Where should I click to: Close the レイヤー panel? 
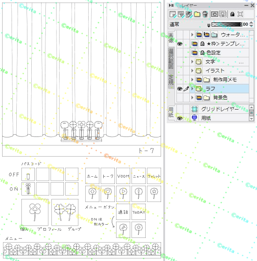coord(252,6)
